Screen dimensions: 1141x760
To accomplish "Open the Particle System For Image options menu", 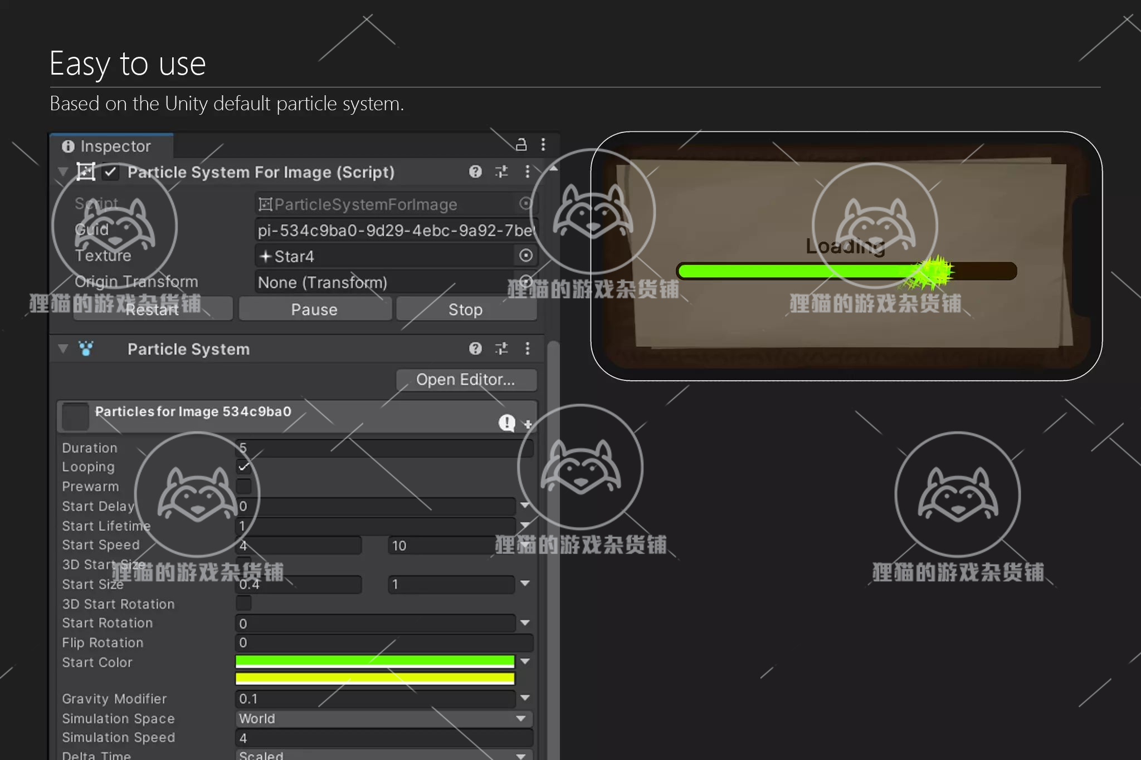I will point(527,171).
